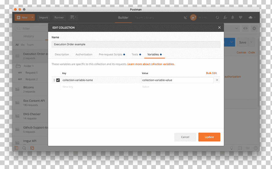The image size is (272, 169).
Task: Open the Github-Support-Issues collection
Action: coord(30,130)
